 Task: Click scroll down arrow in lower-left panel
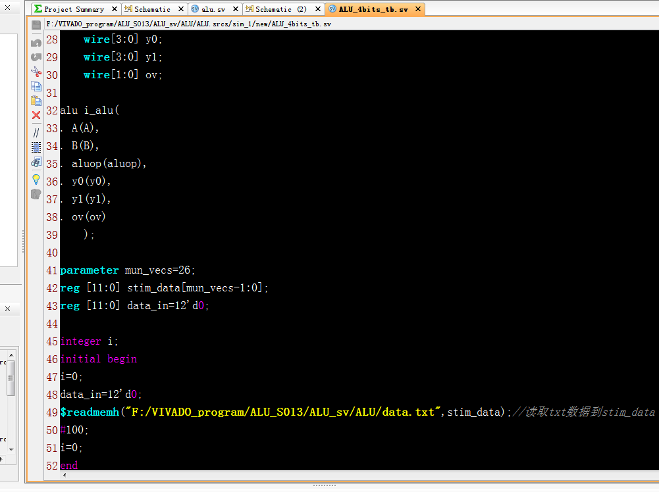point(11,449)
